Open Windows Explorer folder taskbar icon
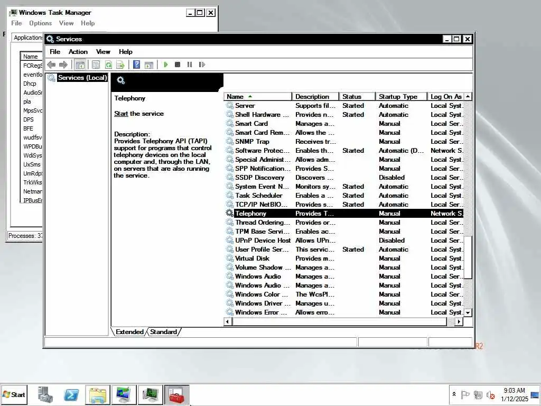 click(x=98, y=394)
